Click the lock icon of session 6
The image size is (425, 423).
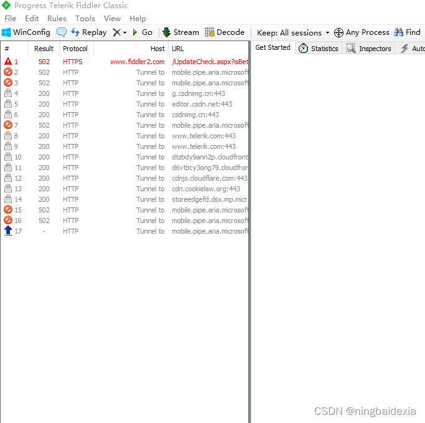pos(8,114)
